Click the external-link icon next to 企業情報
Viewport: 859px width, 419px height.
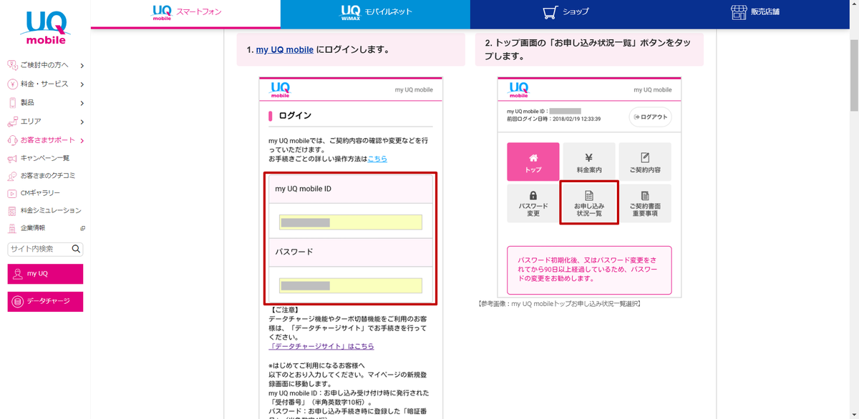pyautogui.click(x=82, y=228)
